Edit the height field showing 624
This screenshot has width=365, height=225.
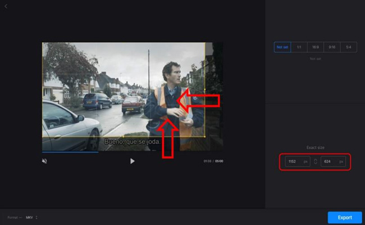(333, 161)
